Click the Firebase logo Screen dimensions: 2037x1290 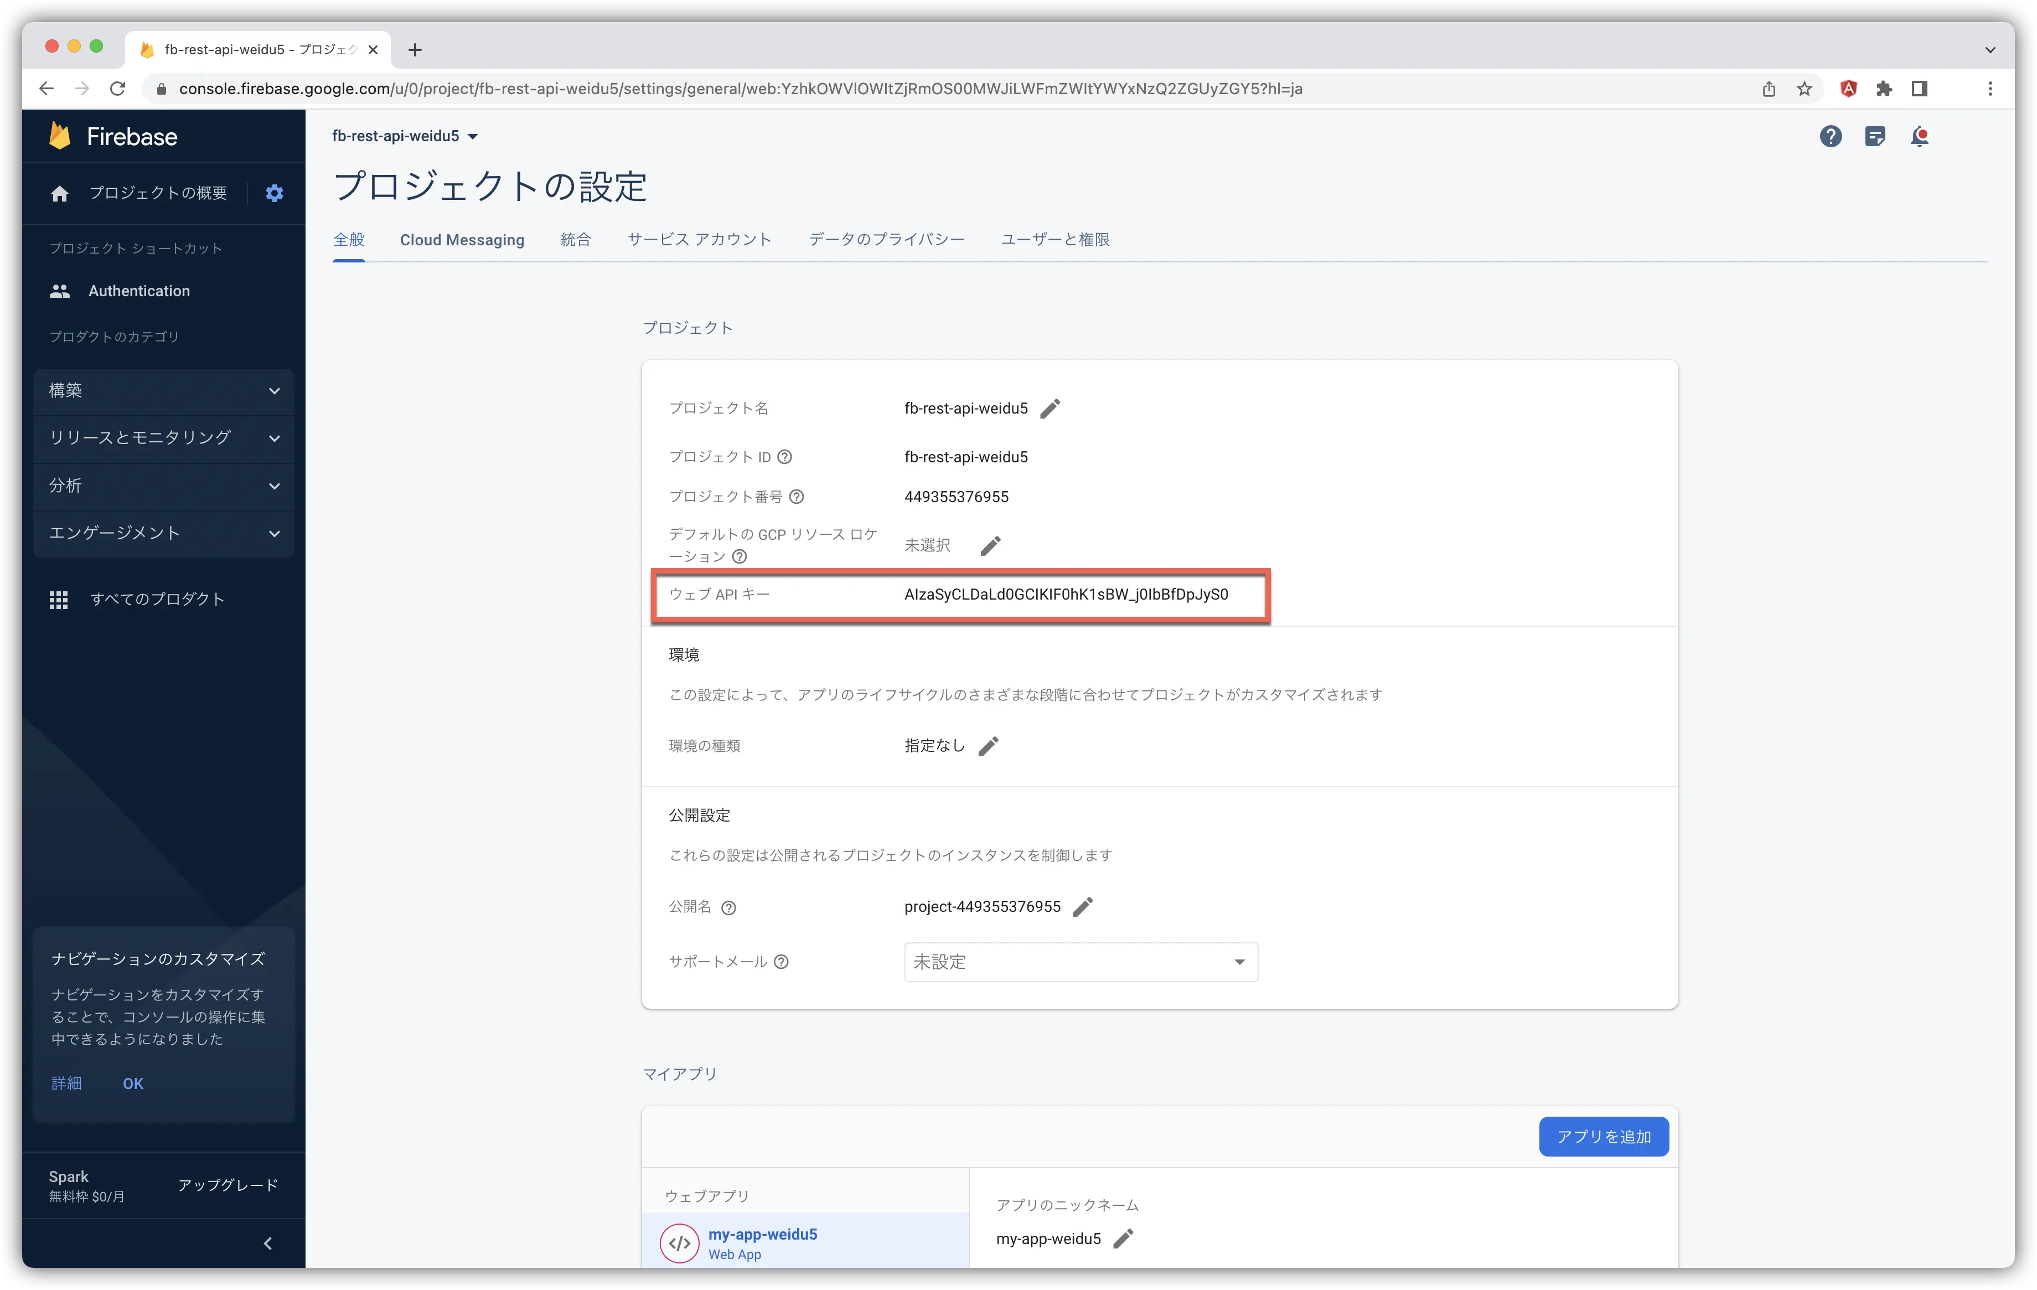tap(114, 135)
